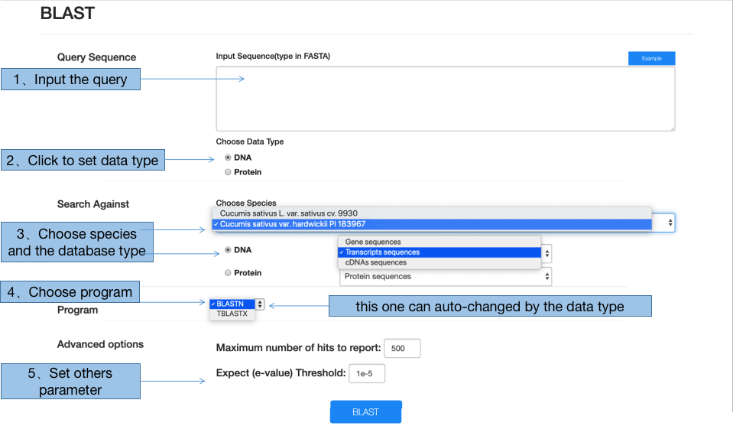733x426 pixels.
Task: Select the TBLASTX program option
Action: click(232, 314)
